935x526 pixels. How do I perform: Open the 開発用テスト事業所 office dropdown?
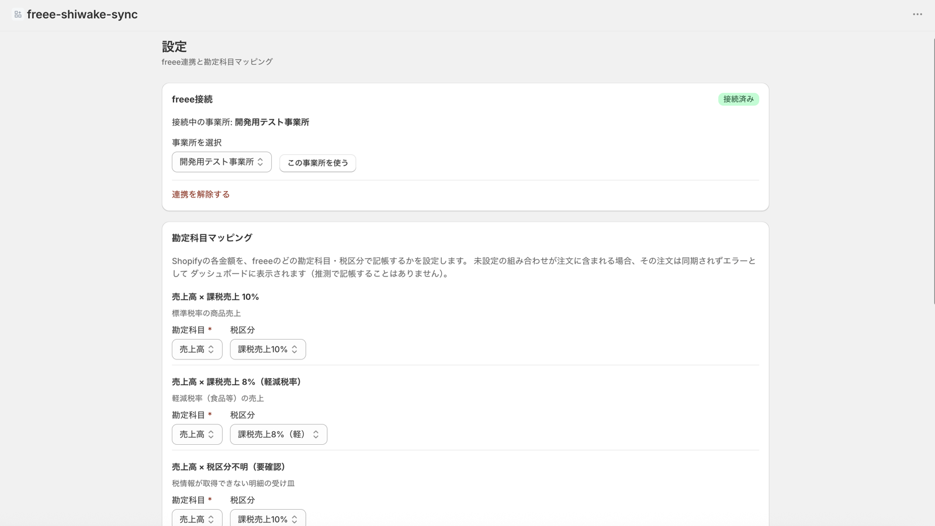pos(221,162)
